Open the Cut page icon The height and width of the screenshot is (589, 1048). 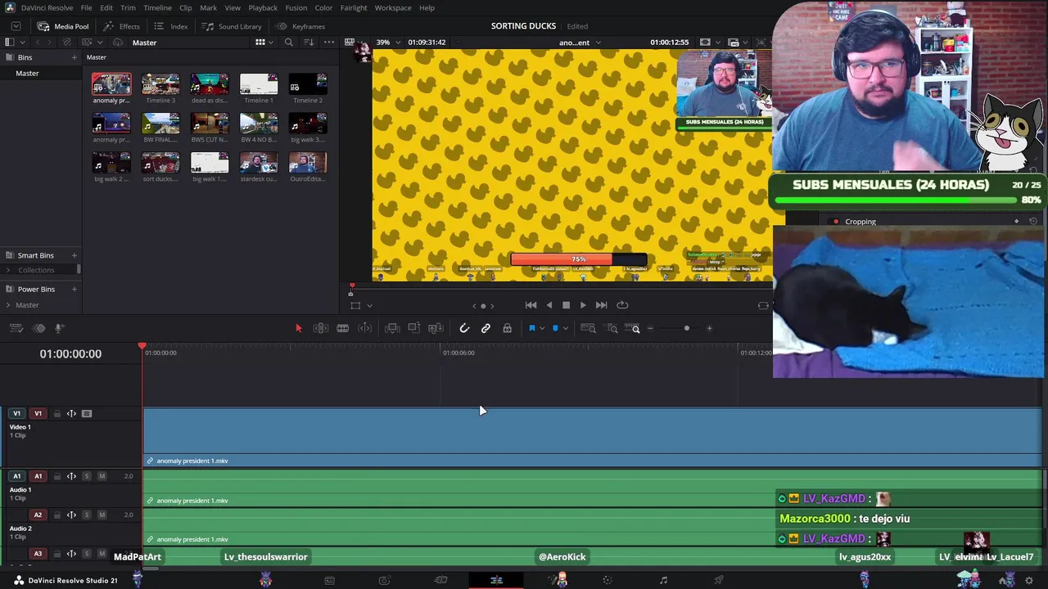pyautogui.click(x=440, y=580)
